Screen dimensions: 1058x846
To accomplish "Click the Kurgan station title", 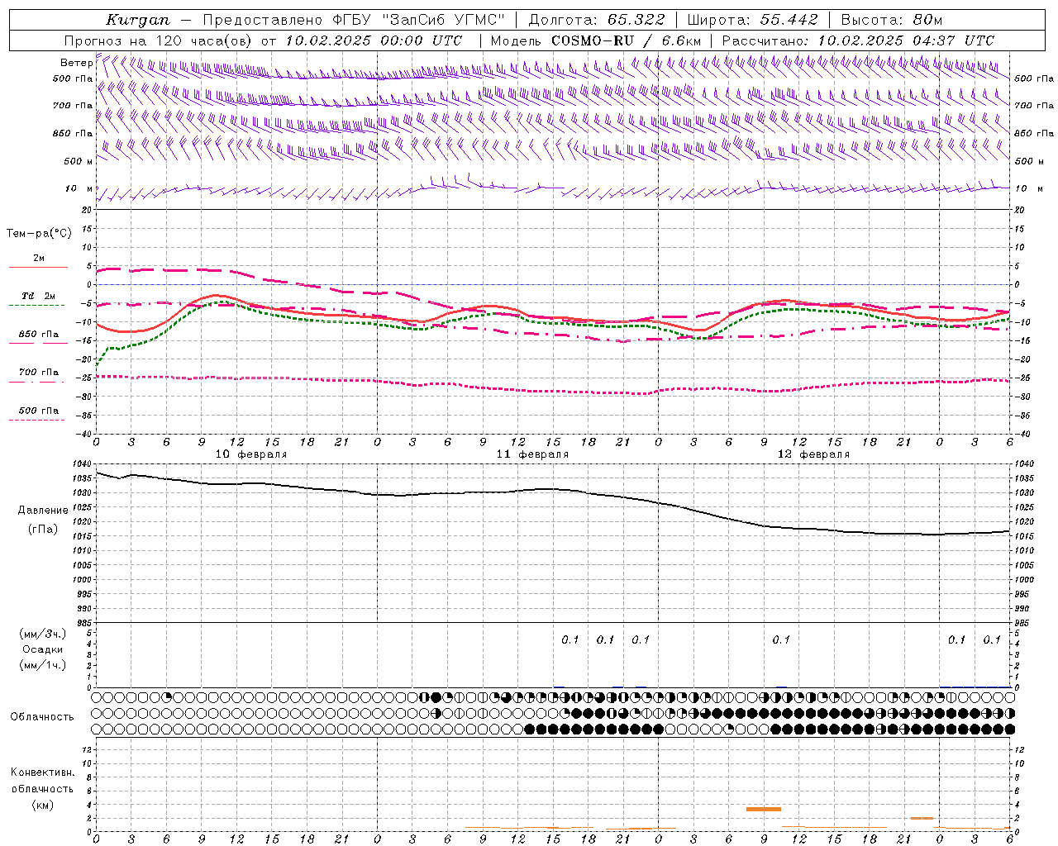I will pyautogui.click(x=137, y=20).
